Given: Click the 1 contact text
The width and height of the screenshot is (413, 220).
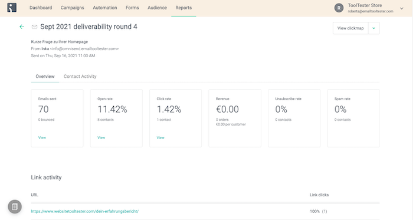Looking at the screenshot, I should pyautogui.click(x=164, y=120).
